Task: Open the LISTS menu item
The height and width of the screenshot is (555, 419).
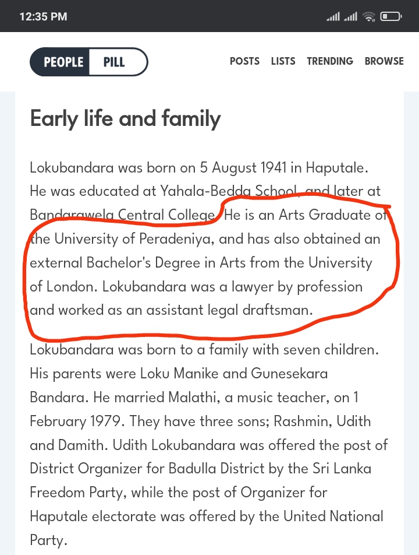Action: coord(283,61)
